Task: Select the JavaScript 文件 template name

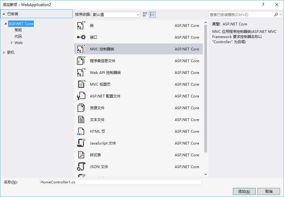Action: pyautogui.click(x=103, y=143)
